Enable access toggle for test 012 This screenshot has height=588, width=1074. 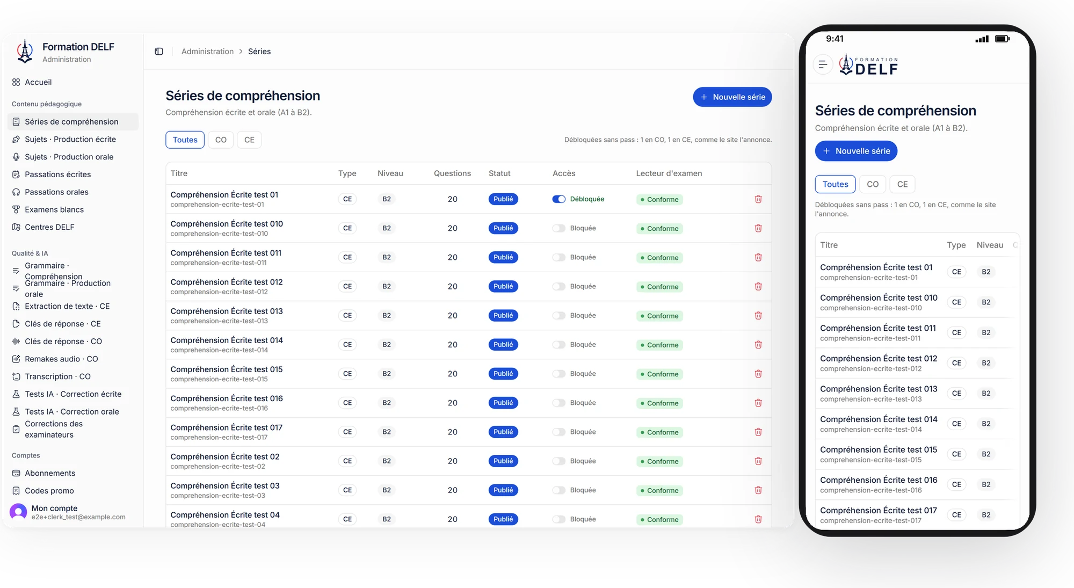[558, 287]
